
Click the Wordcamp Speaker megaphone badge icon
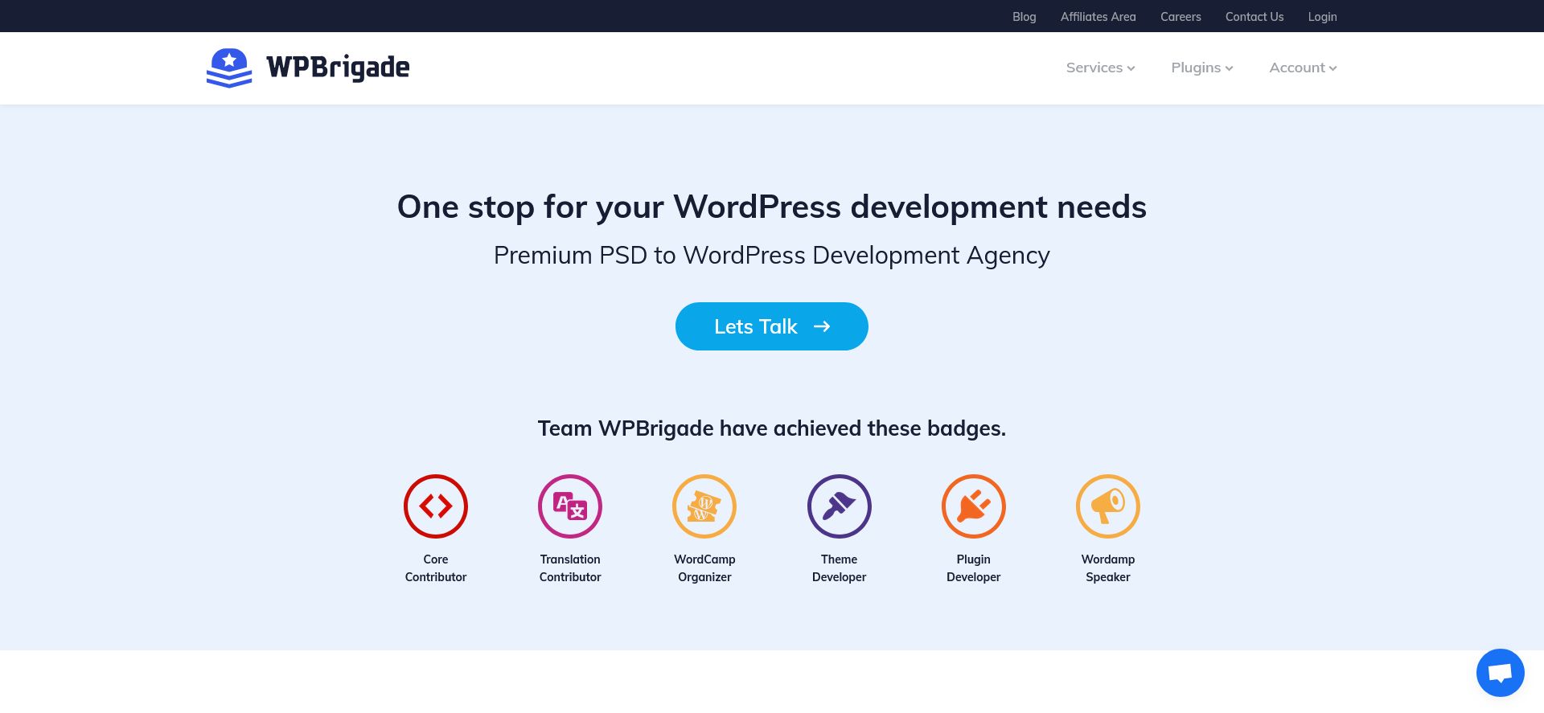1108,506
